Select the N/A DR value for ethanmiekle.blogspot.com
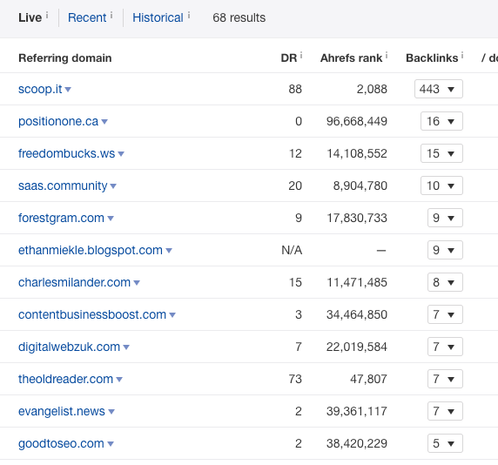The image size is (498, 465). 292,250
